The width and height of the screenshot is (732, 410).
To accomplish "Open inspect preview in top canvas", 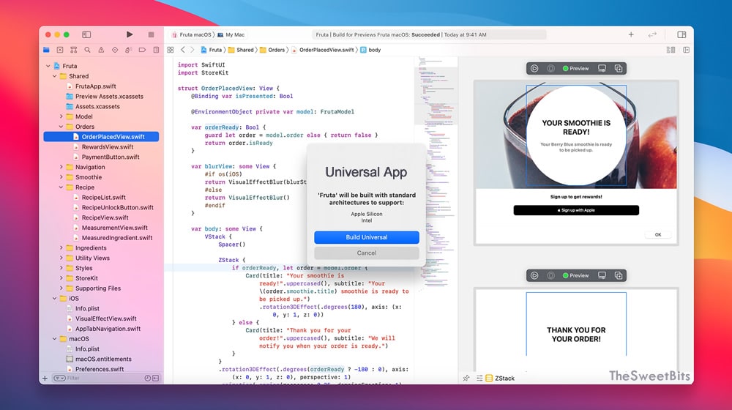I will 551,69.
